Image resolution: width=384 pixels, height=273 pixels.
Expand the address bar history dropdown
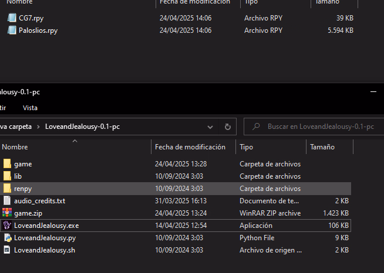coord(210,127)
